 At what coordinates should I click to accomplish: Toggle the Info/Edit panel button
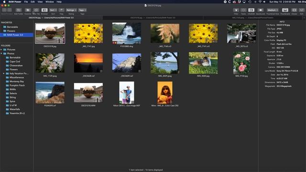[x=251, y=10]
